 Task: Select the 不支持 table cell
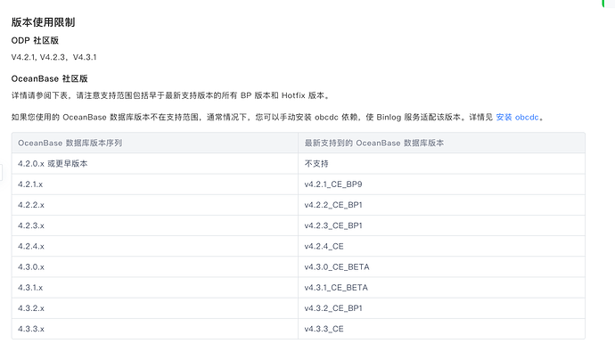pyautogui.click(x=317, y=164)
